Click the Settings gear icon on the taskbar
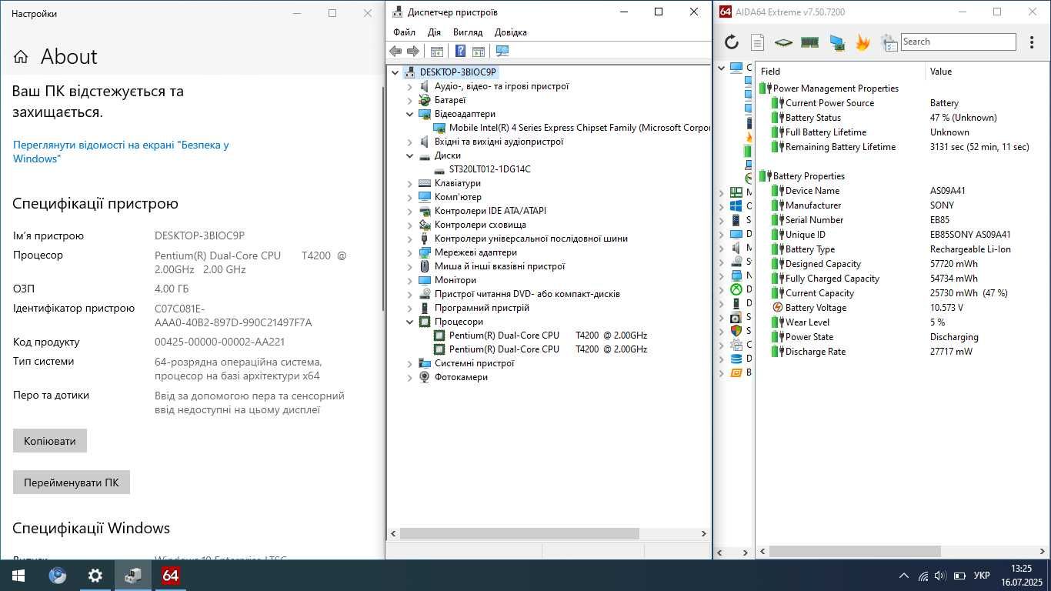Viewport: 1051px width, 591px height. pyautogui.click(x=95, y=576)
